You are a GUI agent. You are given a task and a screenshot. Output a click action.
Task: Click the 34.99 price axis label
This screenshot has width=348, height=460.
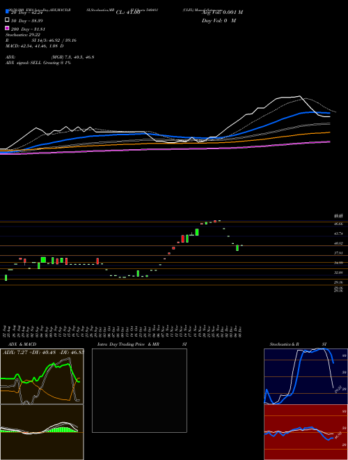(x=338, y=263)
